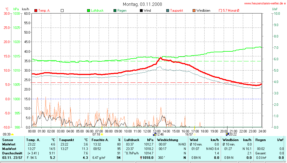287x163 pixels.
Task: Click the teal Taupunkt legend square
Action: 168,11
